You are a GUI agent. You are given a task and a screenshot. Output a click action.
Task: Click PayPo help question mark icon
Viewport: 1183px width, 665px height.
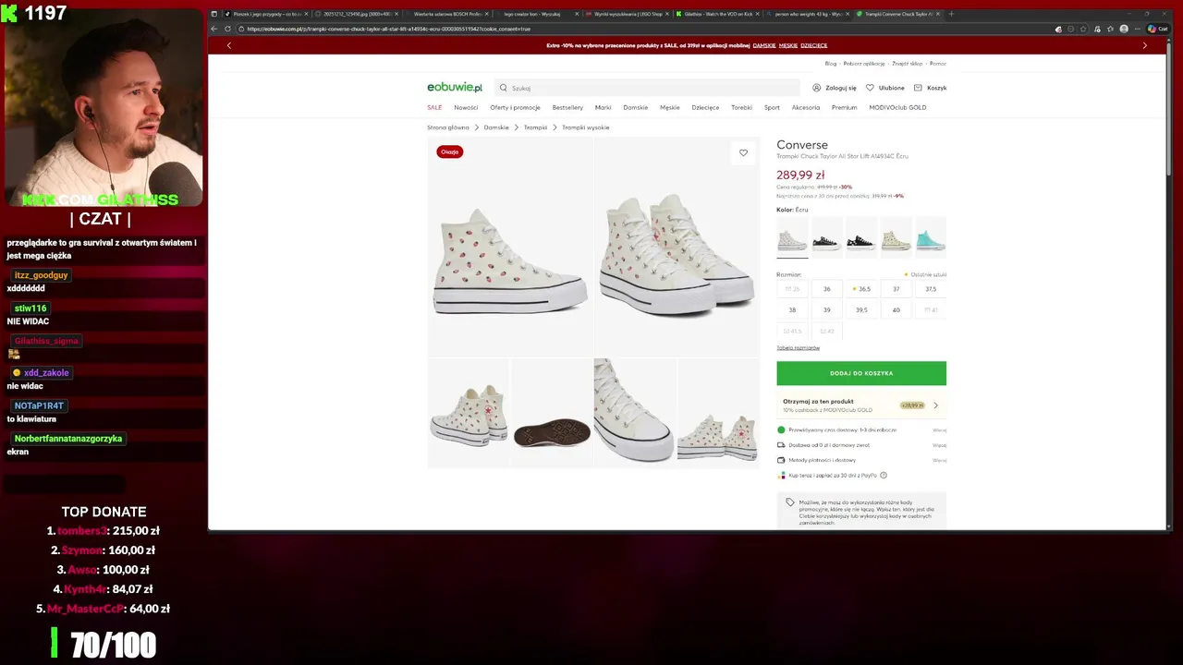pos(884,476)
